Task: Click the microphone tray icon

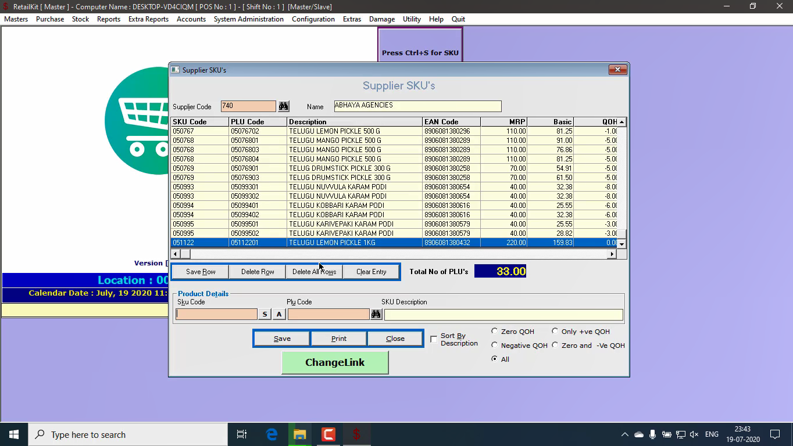Action: point(653,434)
